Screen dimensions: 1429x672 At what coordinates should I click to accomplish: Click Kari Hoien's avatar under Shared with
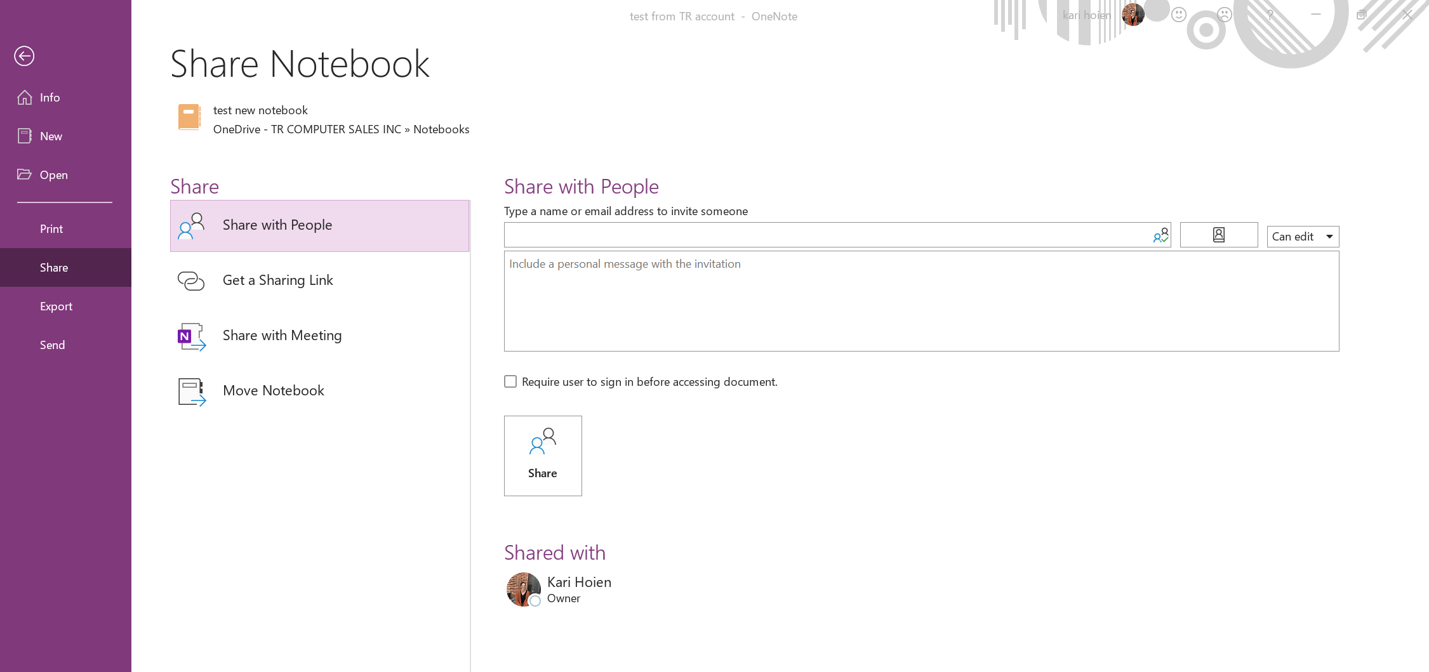[524, 590]
